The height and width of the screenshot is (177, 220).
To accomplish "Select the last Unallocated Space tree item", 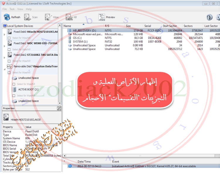I will tap(28, 101).
